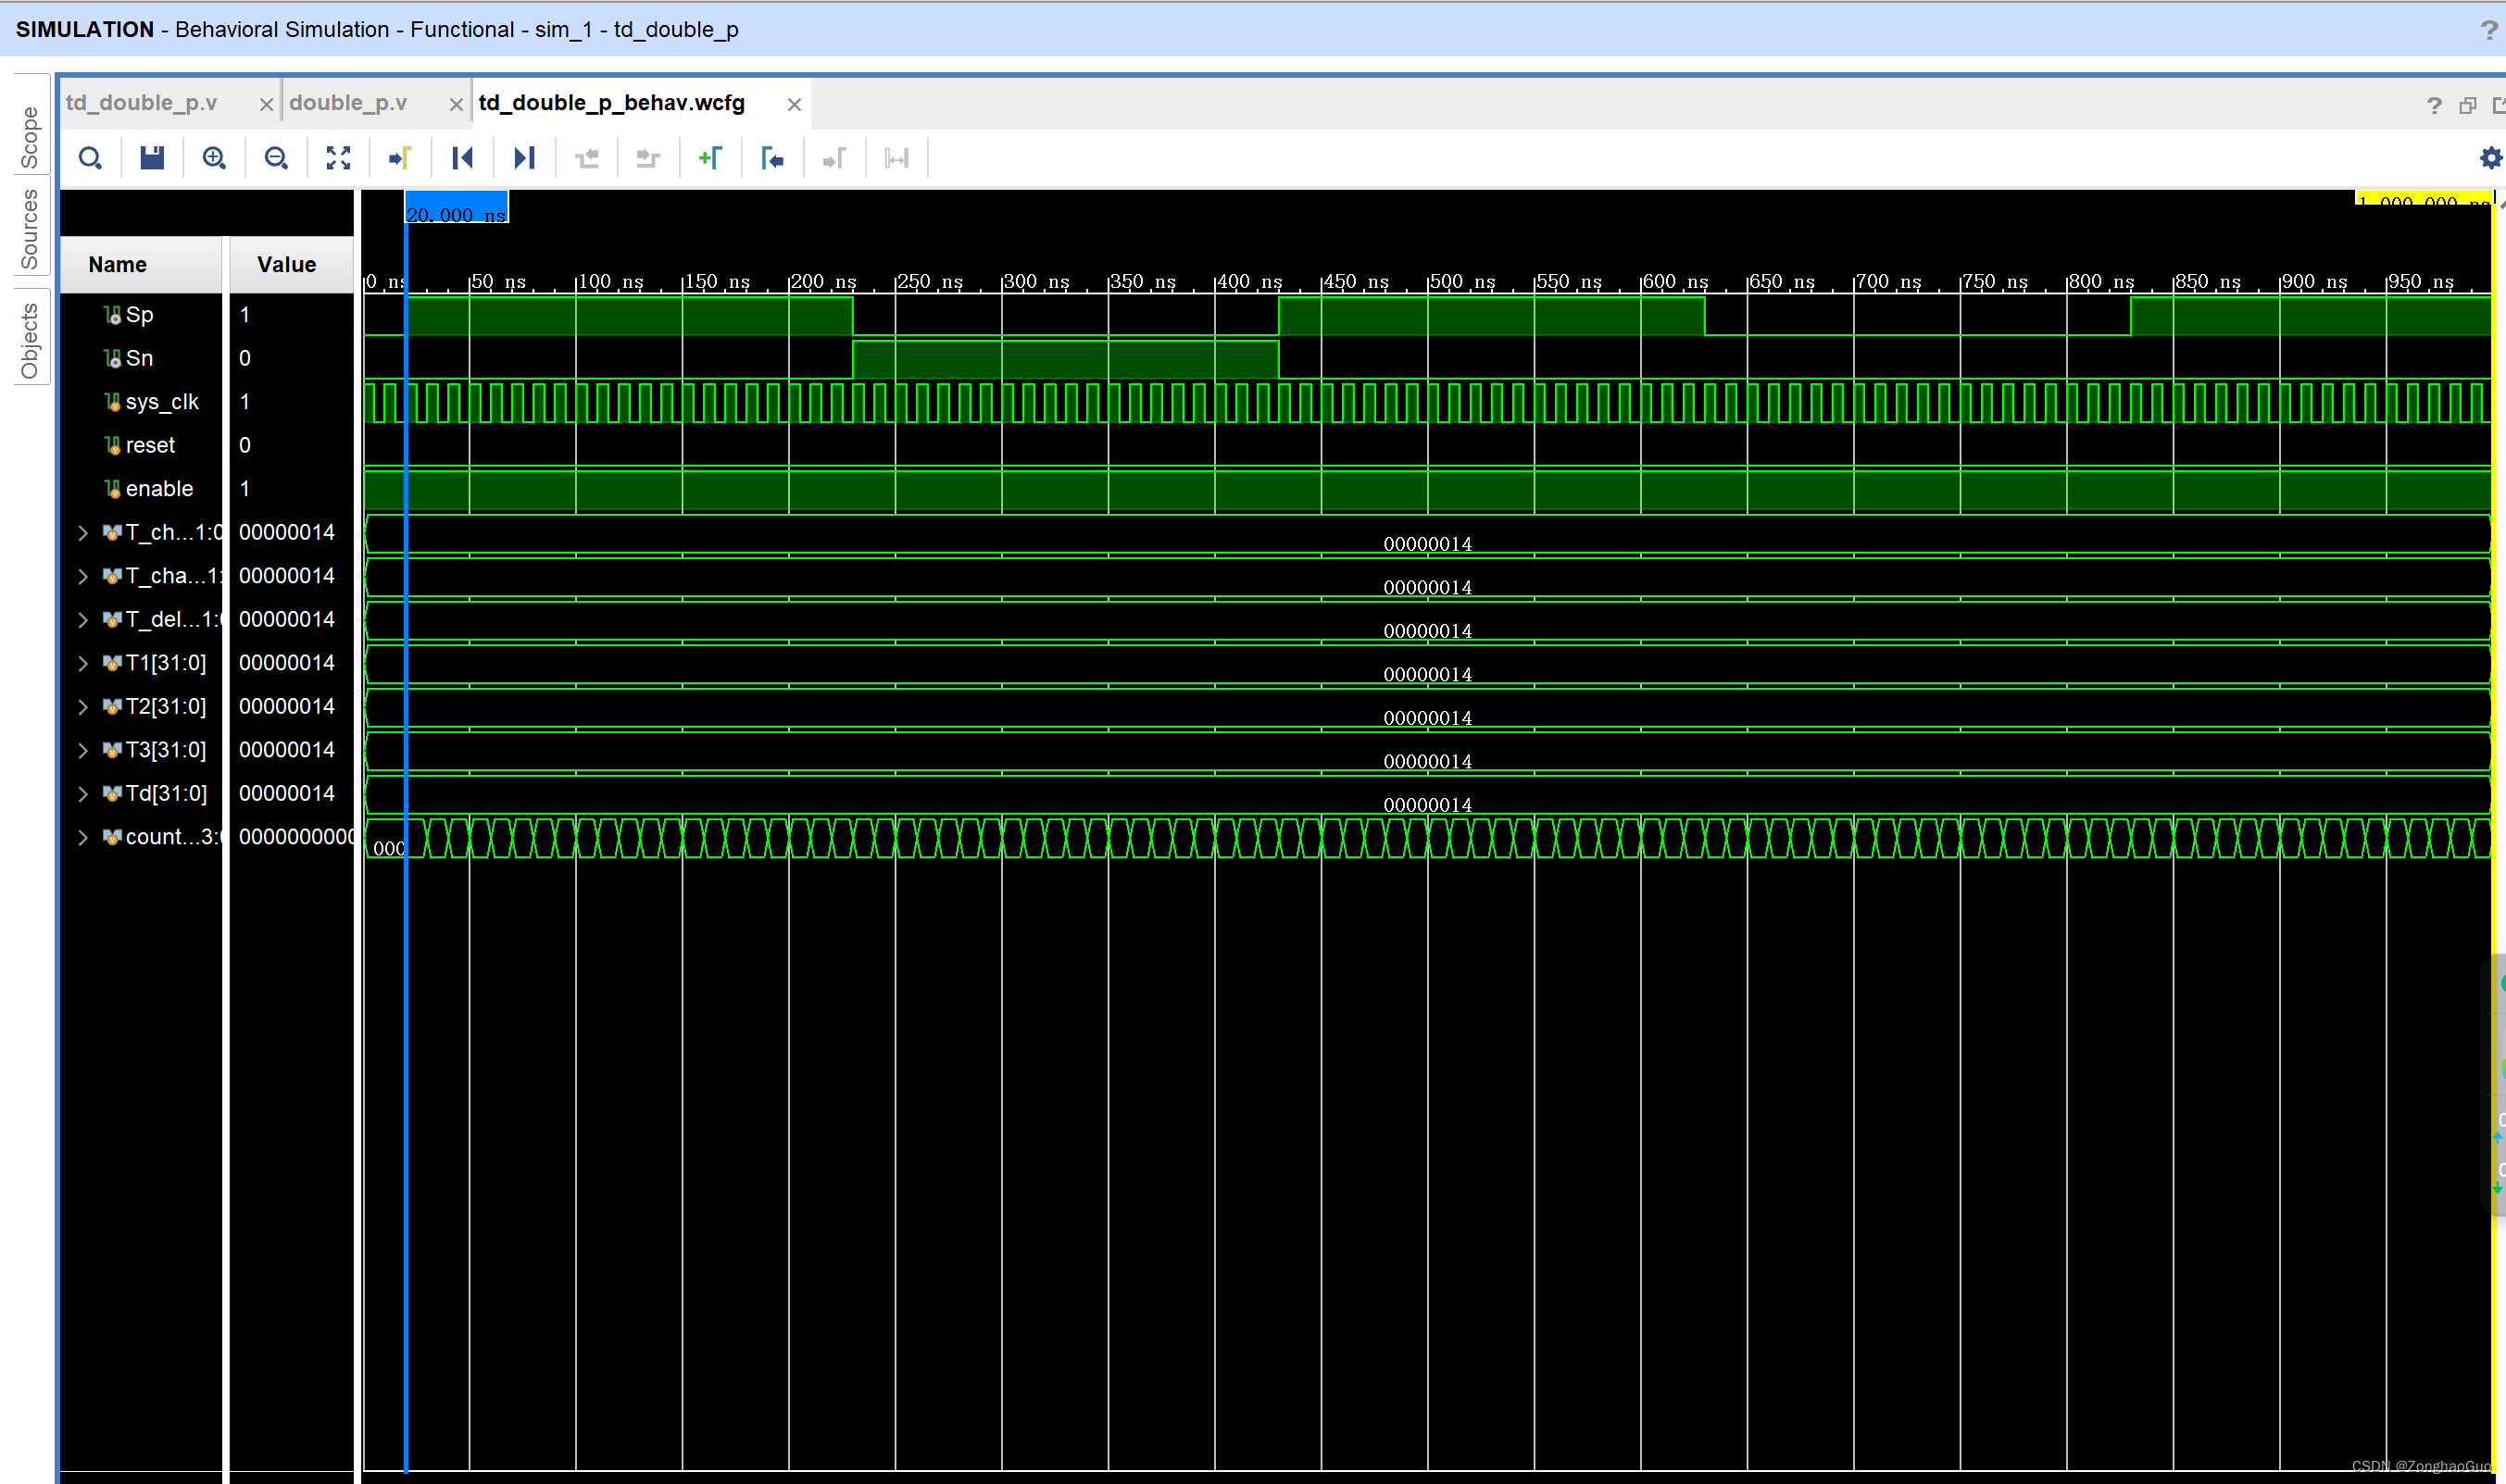Click the 500 ns mark on time ruler

coord(1461,281)
